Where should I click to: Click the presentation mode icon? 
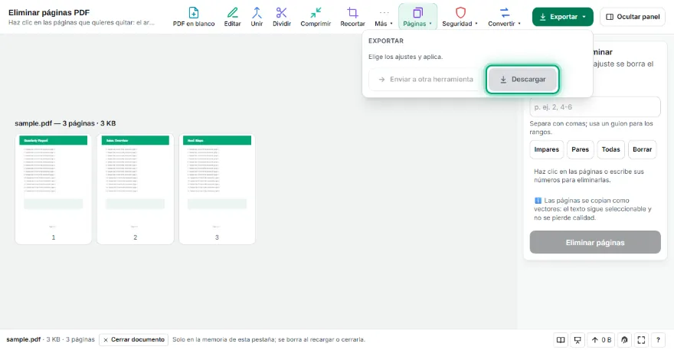pos(577,340)
